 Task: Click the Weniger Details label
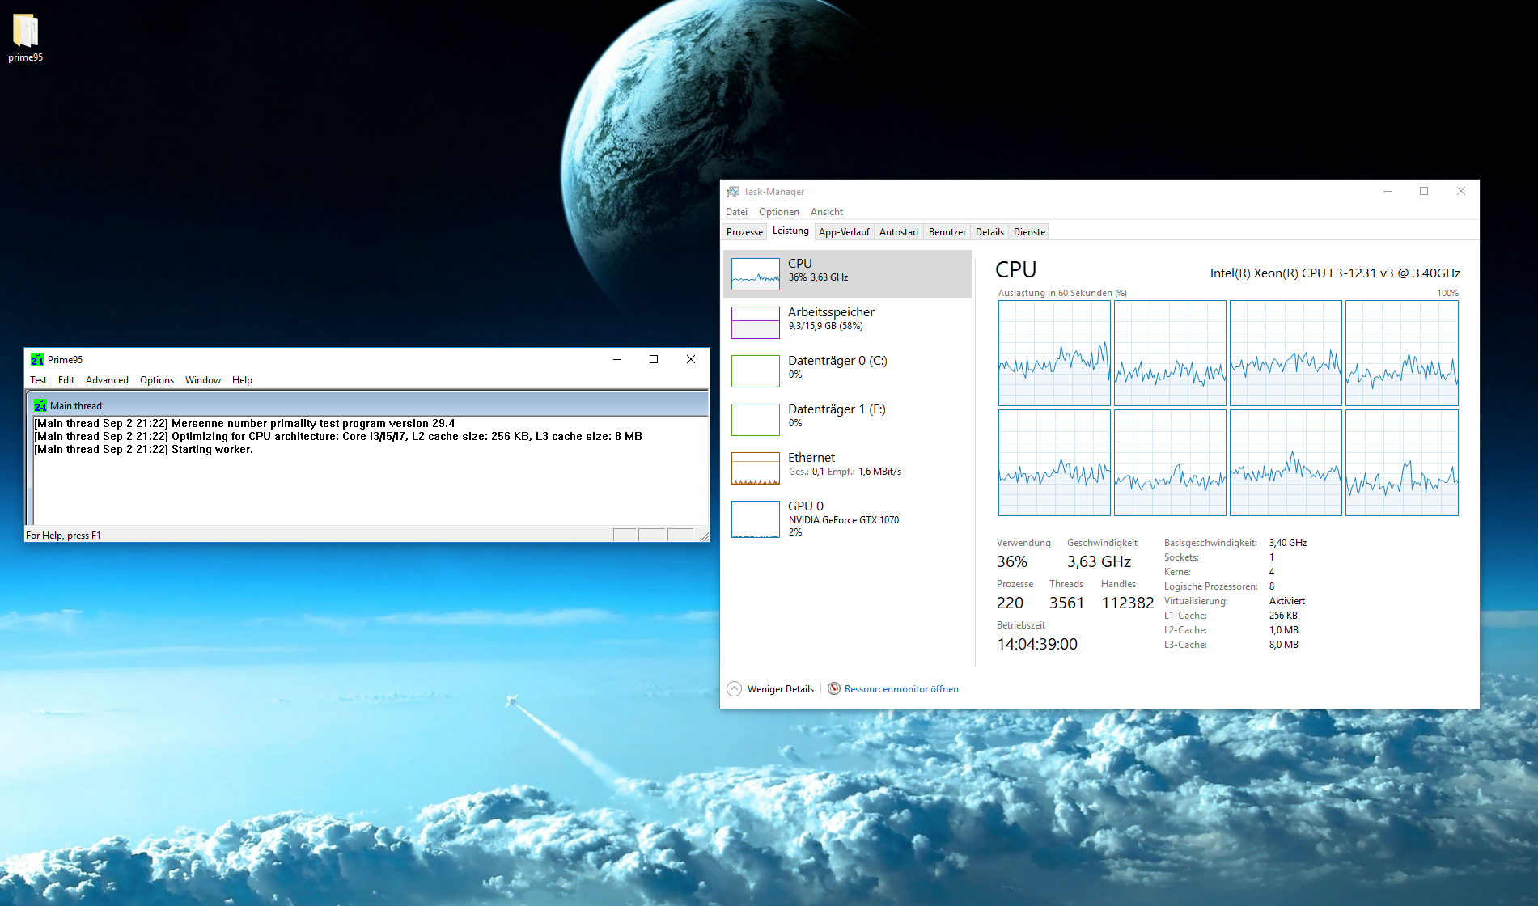pos(781,689)
